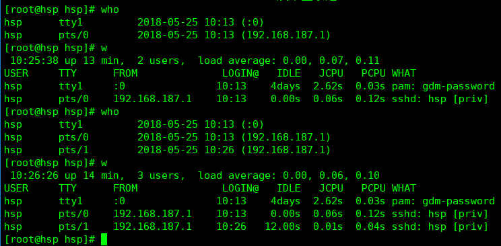Click "2.62s" JCPU value in the 2-users w output

pos(328,86)
